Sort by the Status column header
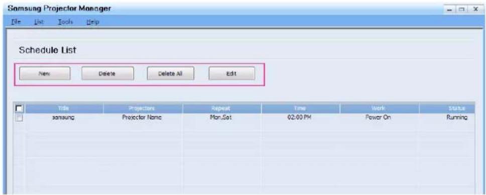The image size is (486, 195). pos(447,108)
